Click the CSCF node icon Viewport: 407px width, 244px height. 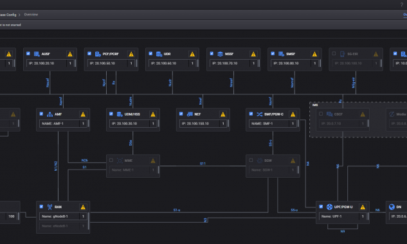pyautogui.click(x=329, y=114)
